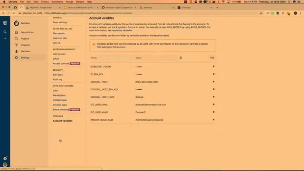Screen dimensions: 304x171
Task: Open the Audit log
Action: click(x=57, y=79)
